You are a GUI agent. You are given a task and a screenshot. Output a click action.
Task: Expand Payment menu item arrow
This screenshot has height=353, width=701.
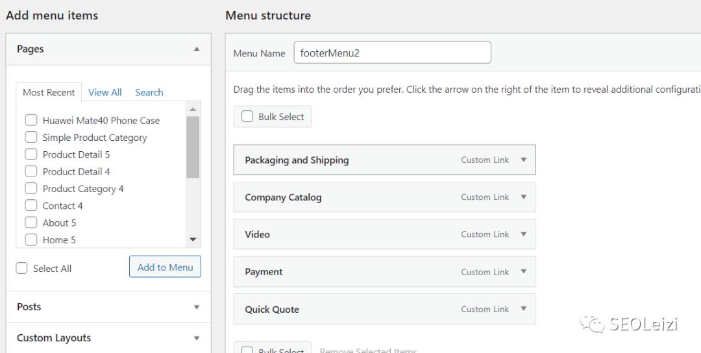(524, 272)
